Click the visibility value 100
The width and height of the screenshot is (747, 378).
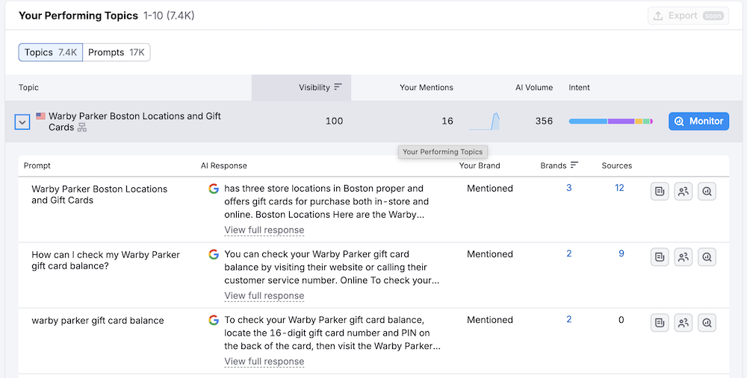coord(334,121)
